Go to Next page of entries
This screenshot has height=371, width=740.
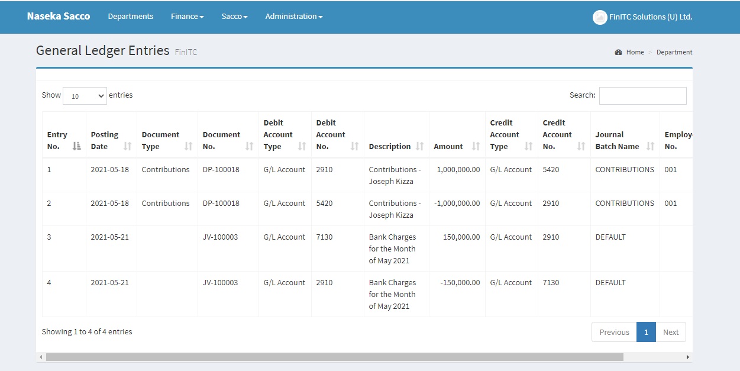[x=670, y=332]
